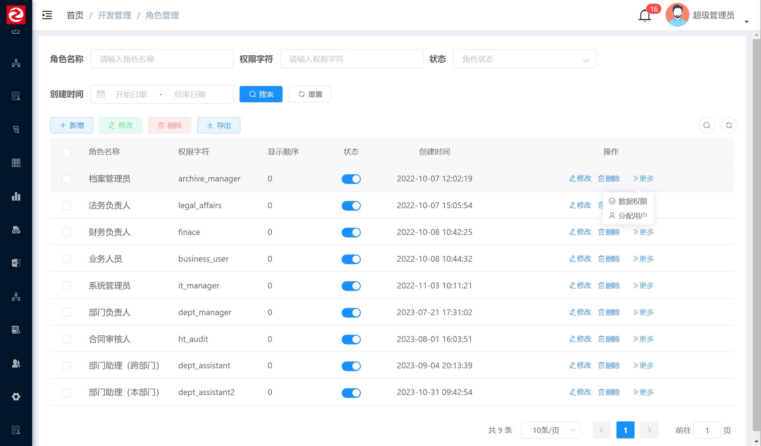
Task: Open the gear settings sidebar icon
Action: point(16,396)
